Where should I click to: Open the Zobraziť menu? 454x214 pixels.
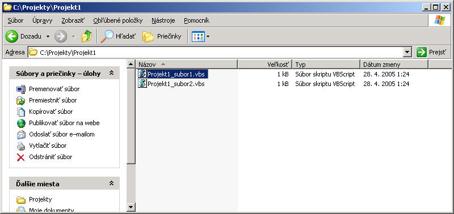73,20
